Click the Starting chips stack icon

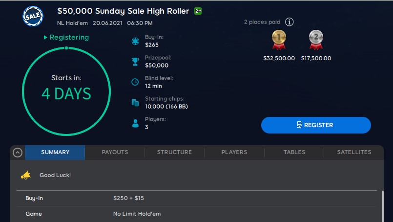pos(135,103)
